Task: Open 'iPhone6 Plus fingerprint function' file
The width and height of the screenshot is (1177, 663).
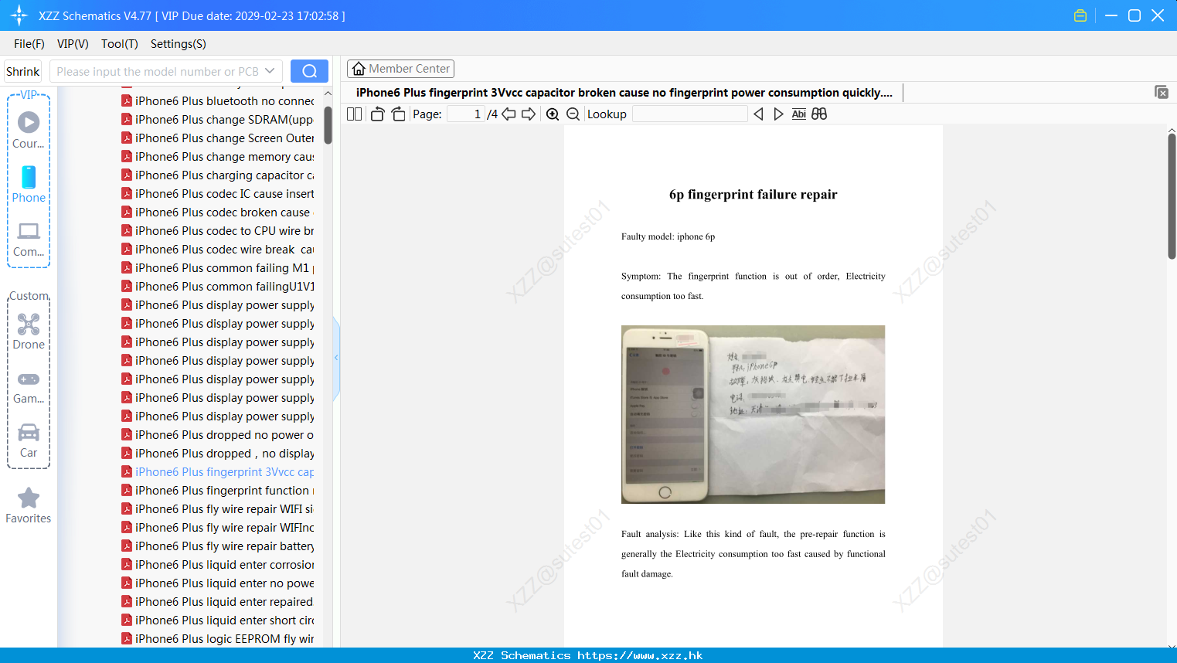Action: (x=217, y=491)
